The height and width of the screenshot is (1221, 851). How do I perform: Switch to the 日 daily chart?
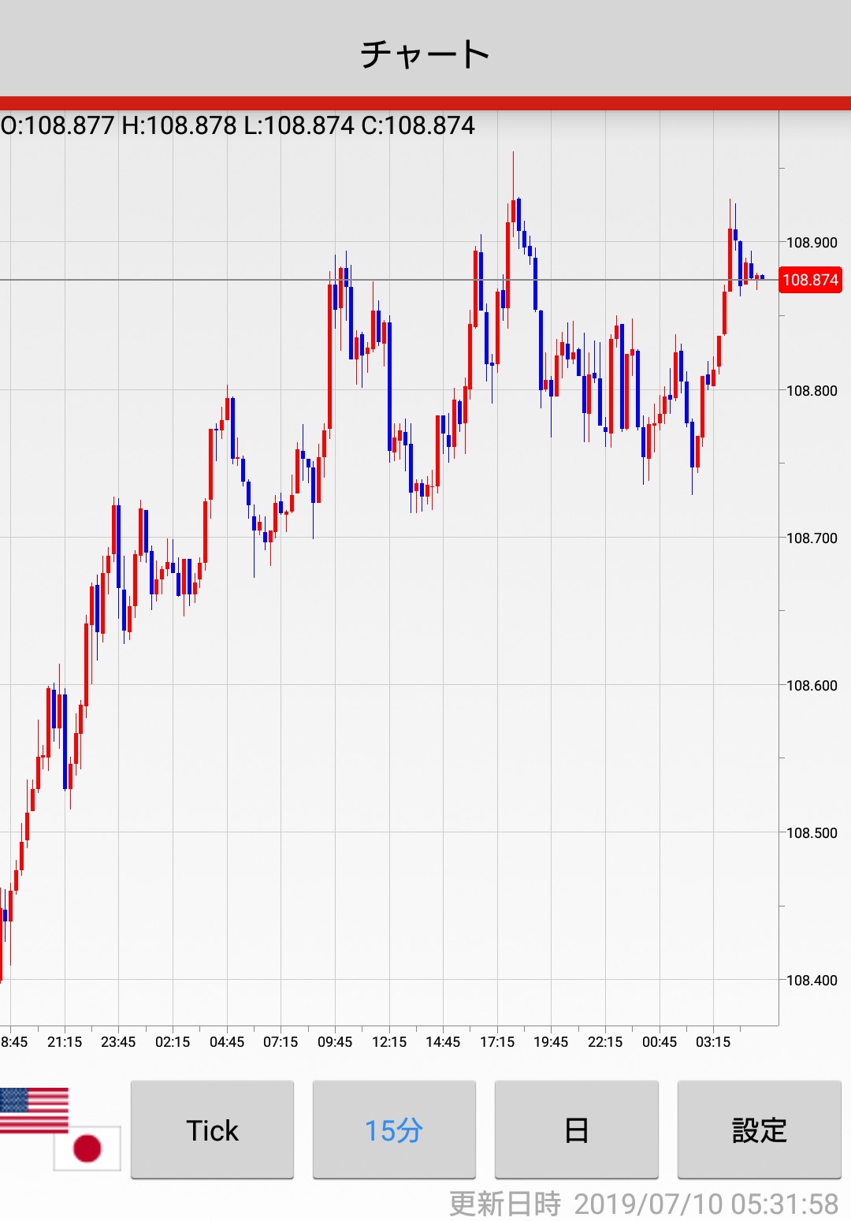576,1130
